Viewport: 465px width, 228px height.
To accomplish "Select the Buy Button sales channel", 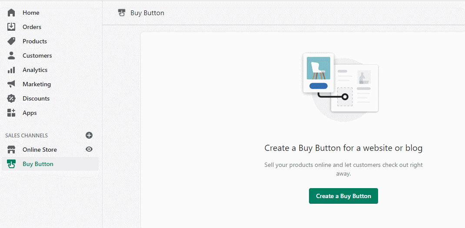I will coord(38,164).
